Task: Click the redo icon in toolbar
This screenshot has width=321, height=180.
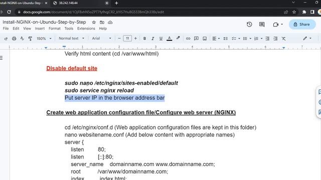Action: pos(6,38)
